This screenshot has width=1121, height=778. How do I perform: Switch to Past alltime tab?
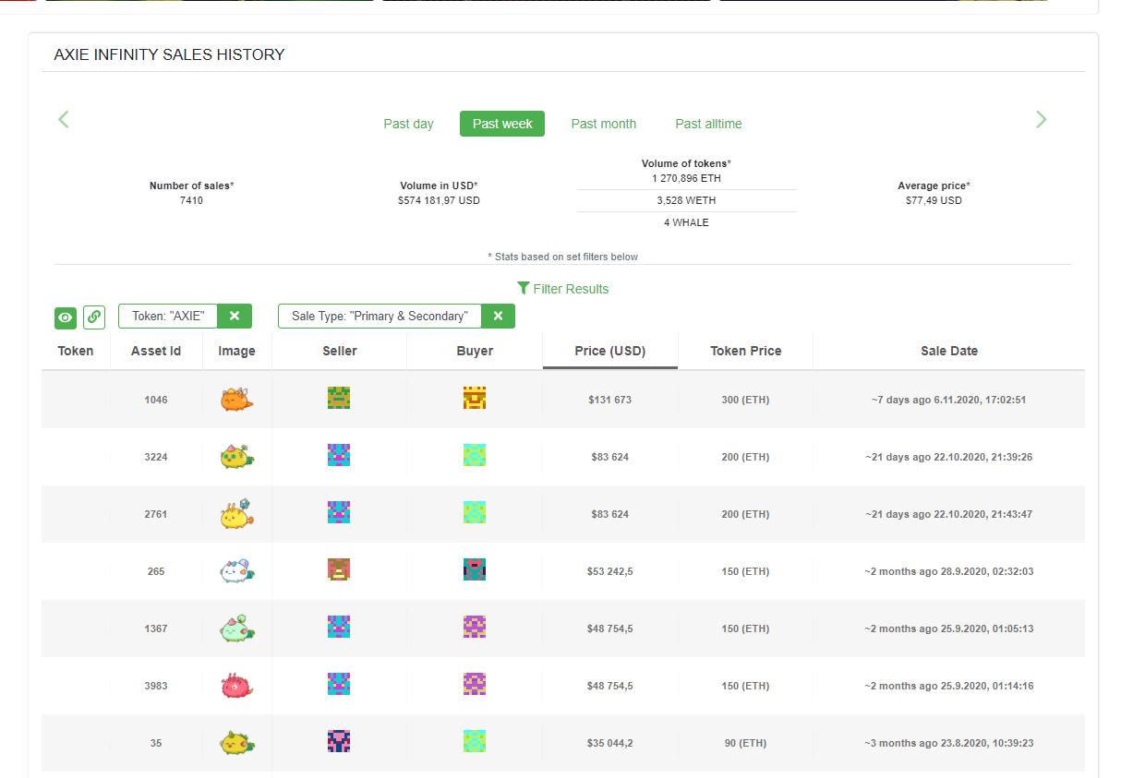point(708,124)
